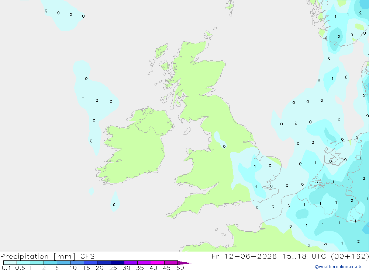This screenshot has height=270, width=369.
Task: Click the "35" legend scale label
Action: 140,268
